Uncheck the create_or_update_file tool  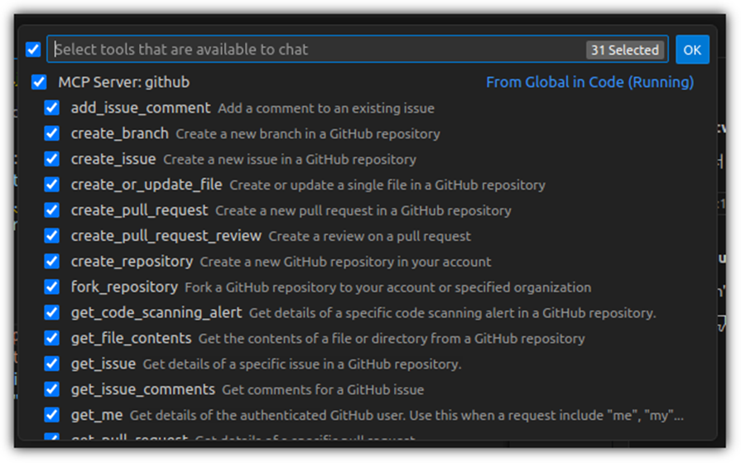51,185
